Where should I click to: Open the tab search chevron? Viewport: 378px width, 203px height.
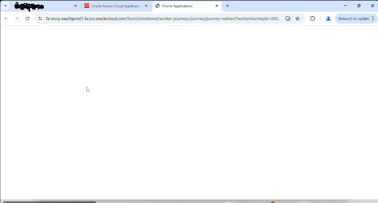point(5,6)
